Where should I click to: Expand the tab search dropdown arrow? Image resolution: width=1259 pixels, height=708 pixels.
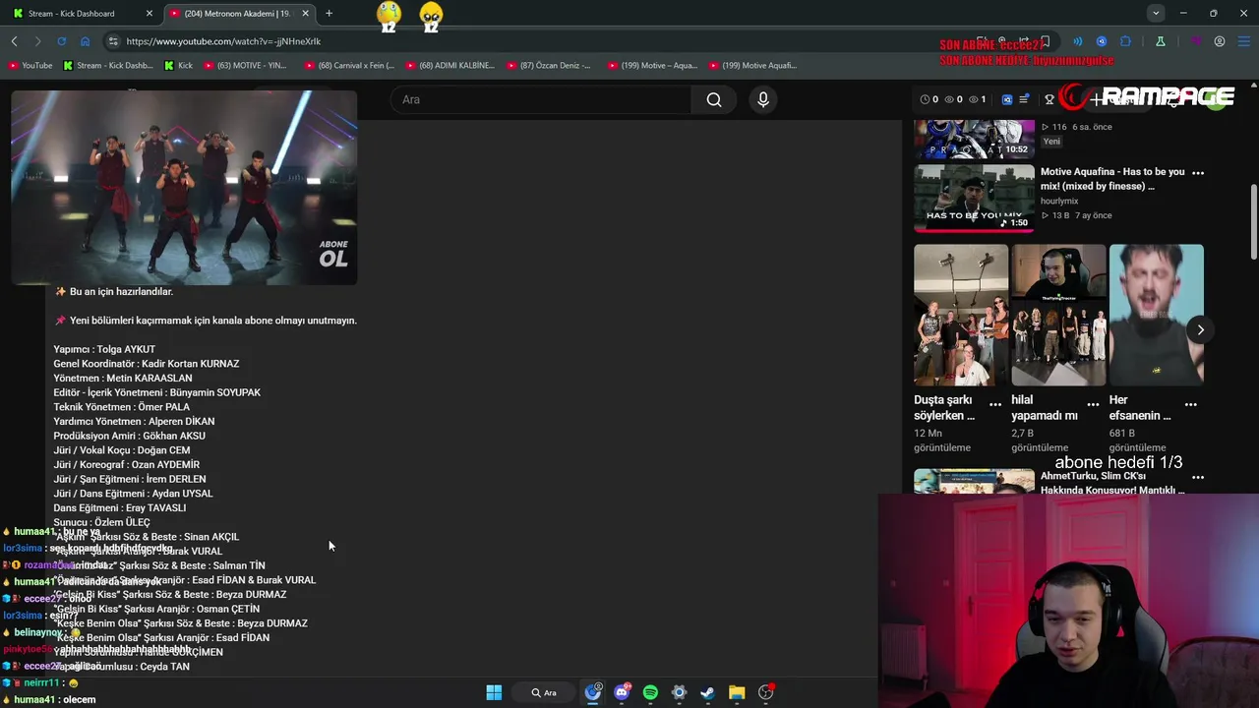1156,13
